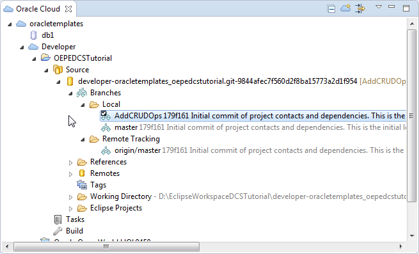Select the Tasks label
419x254 pixels.
coord(75,219)
